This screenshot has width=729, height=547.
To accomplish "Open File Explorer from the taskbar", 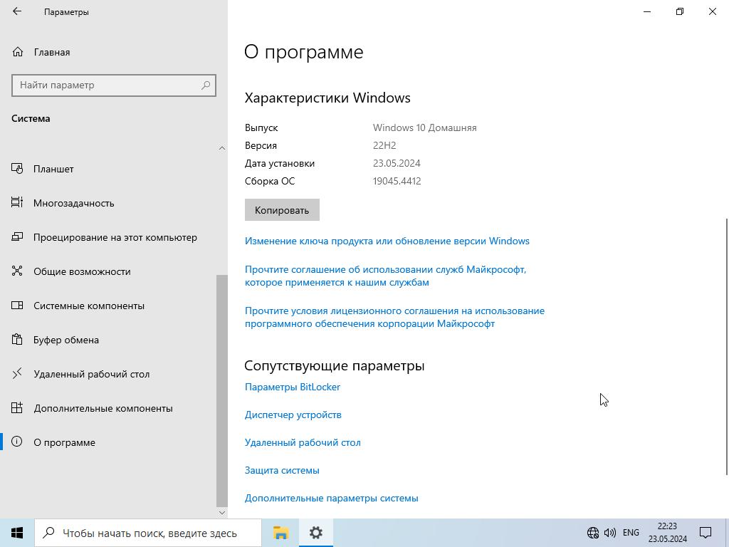I will (280, 533).
